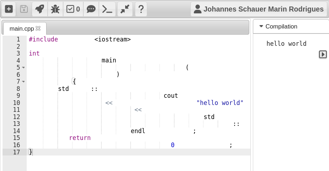The image size is (329, 171).
Task: Click the #include text on line 1
Action: [x=43, y=39]
